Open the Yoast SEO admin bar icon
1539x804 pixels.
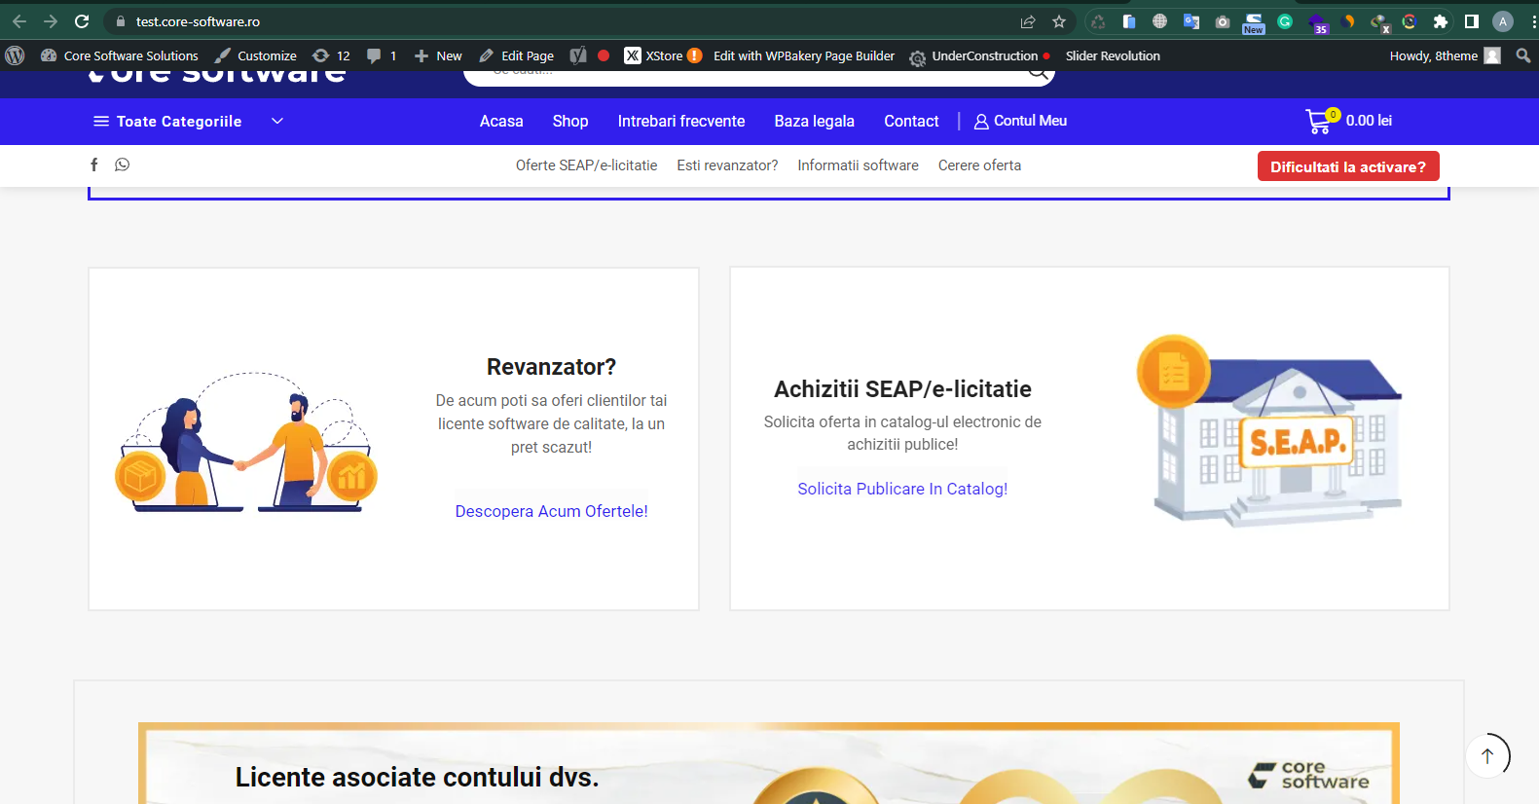[x=578, y=55]
